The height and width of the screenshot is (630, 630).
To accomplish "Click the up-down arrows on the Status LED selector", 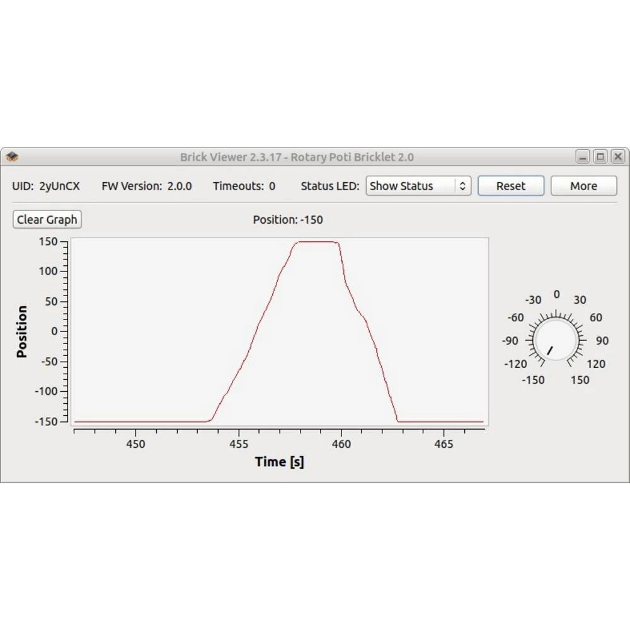I will tap(464, 186).
